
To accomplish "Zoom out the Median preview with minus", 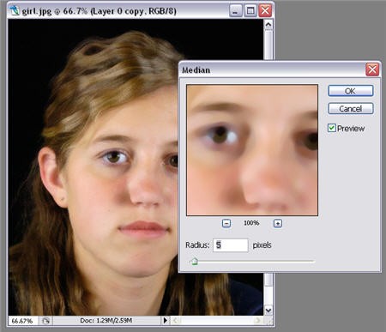I will coord(226,223).
